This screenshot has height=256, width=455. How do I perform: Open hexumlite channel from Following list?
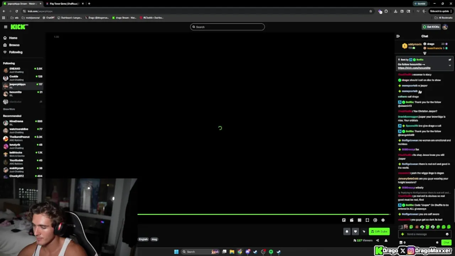coord(23,94)
